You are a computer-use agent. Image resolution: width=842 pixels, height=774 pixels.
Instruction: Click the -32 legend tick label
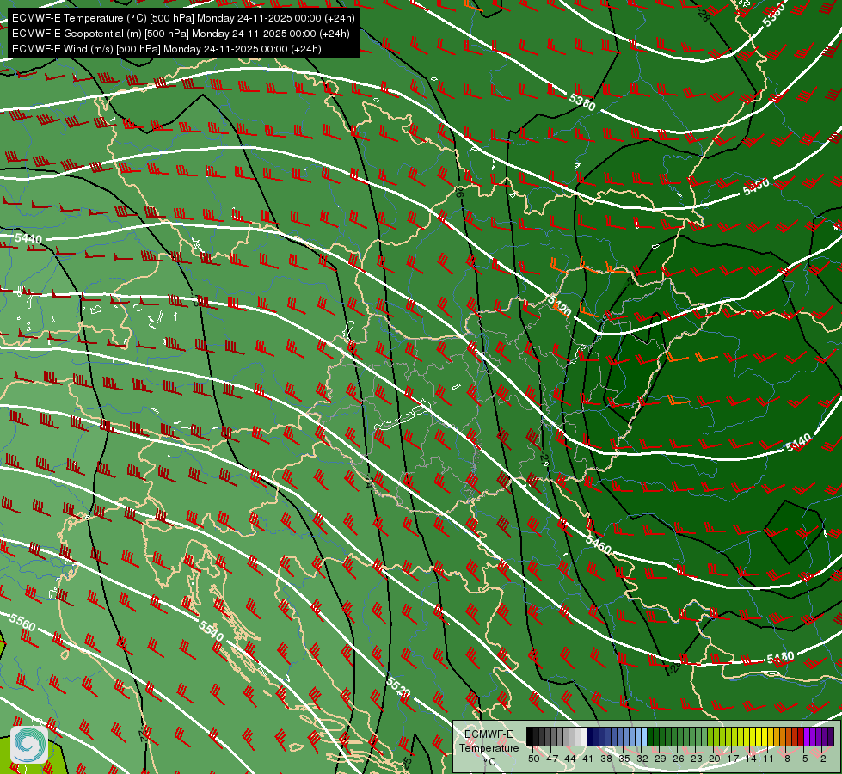641,759
